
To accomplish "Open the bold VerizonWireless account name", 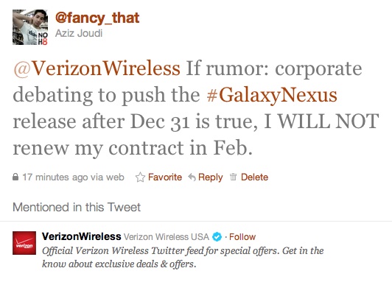I will click(82, 236).
